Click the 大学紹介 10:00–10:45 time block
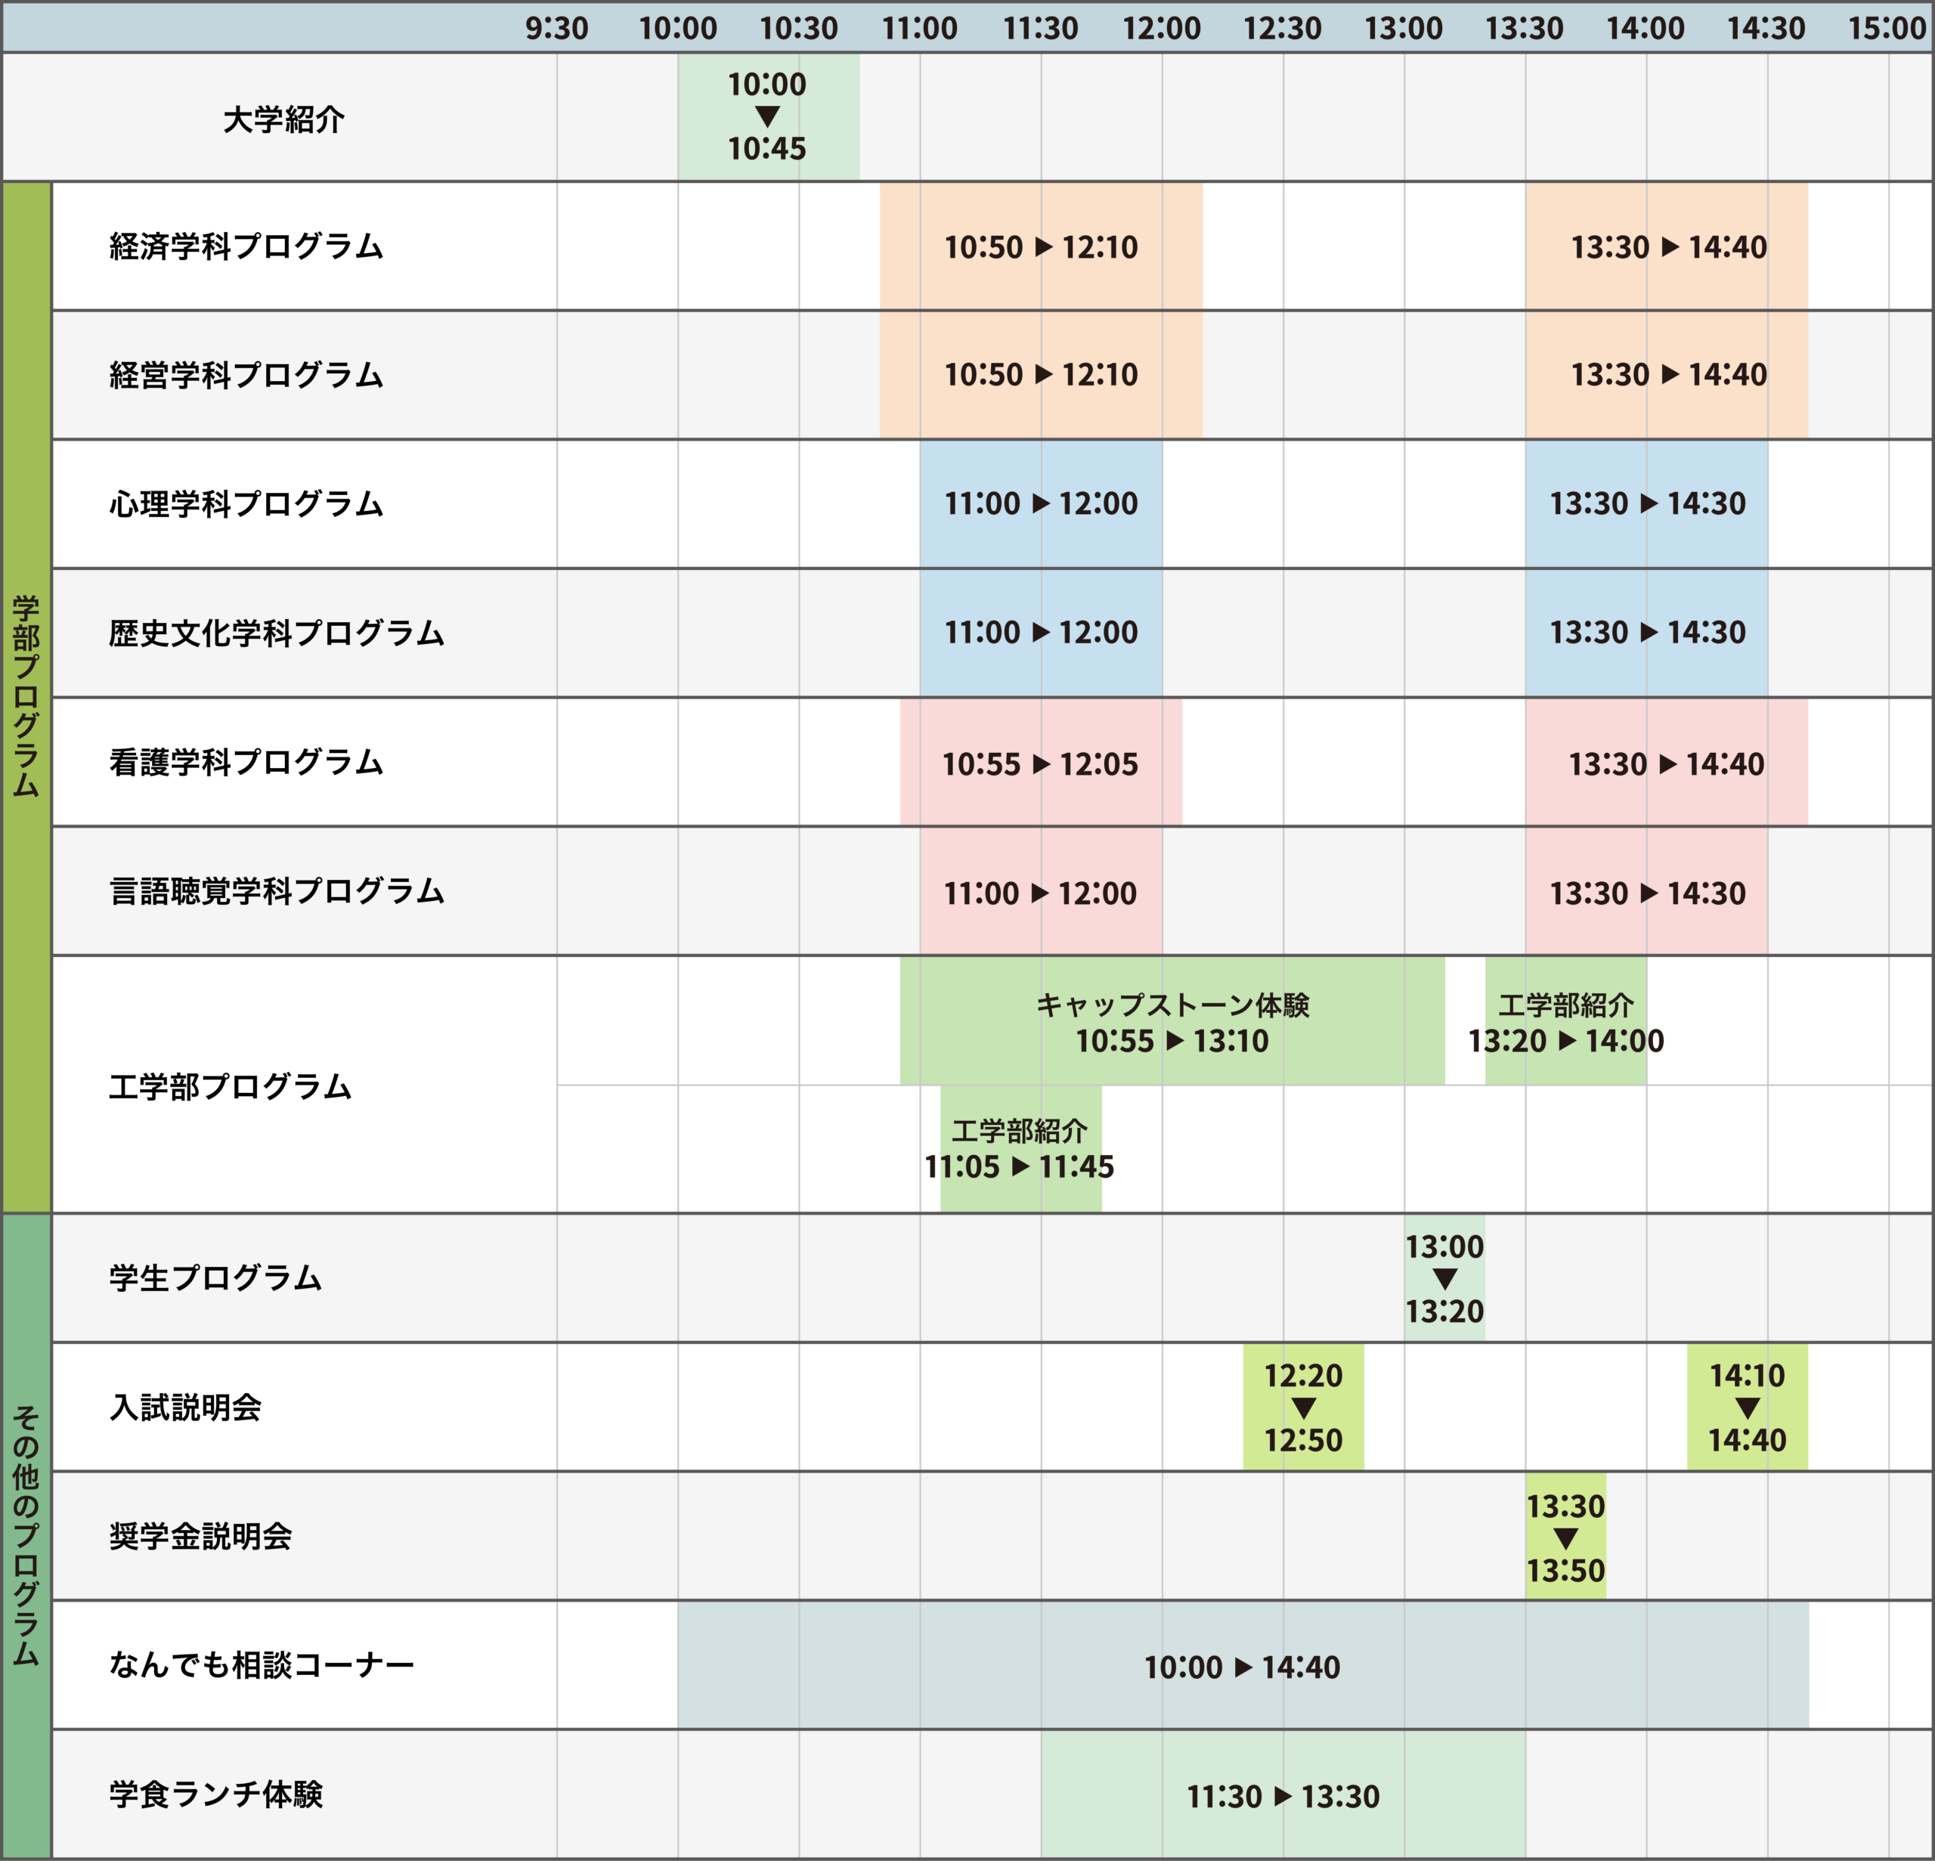 click(x=767, y=116)
